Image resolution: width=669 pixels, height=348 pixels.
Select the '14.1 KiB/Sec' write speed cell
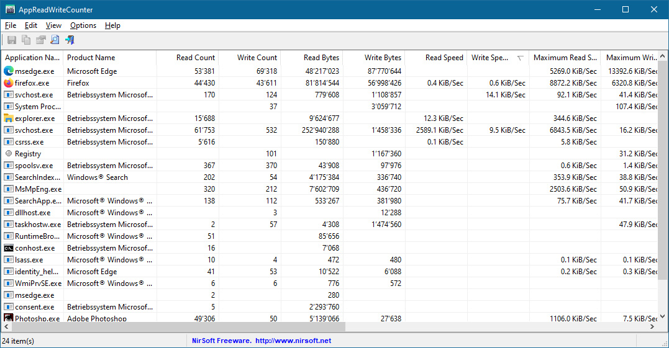(506, 94)
